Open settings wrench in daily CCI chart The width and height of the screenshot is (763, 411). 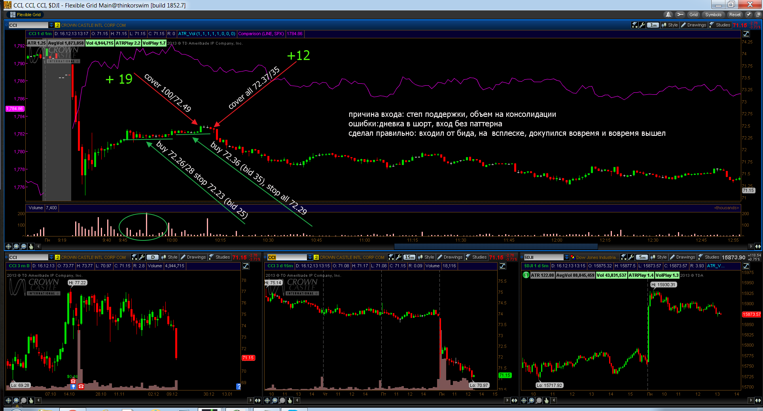[142, 257]
